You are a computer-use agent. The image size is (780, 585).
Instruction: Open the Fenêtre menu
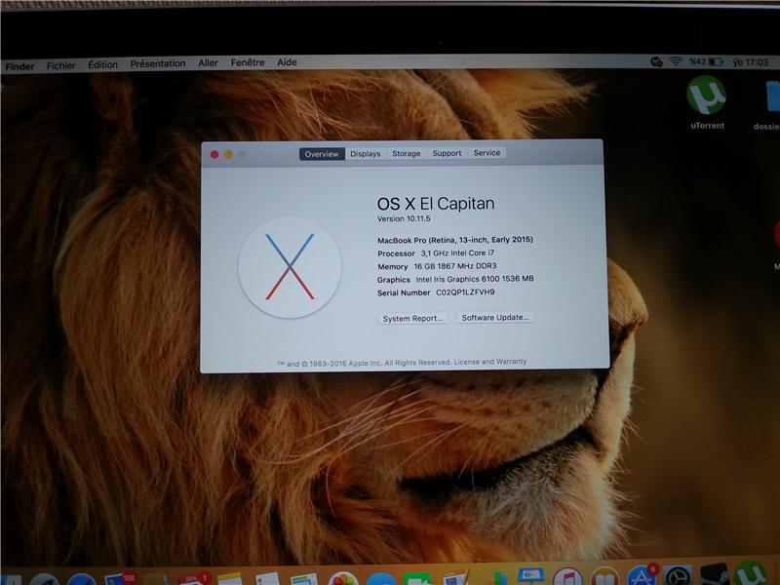click(248, 62)
